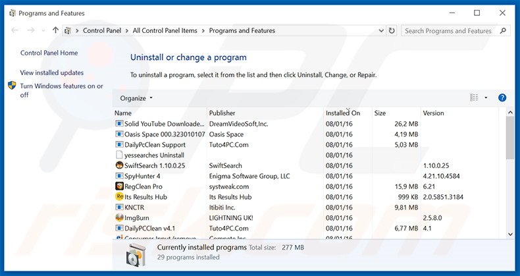Go up one level with the up arrow
This screenshot has width=520, height=276.
pyautogui.click(x=55, y=30)
